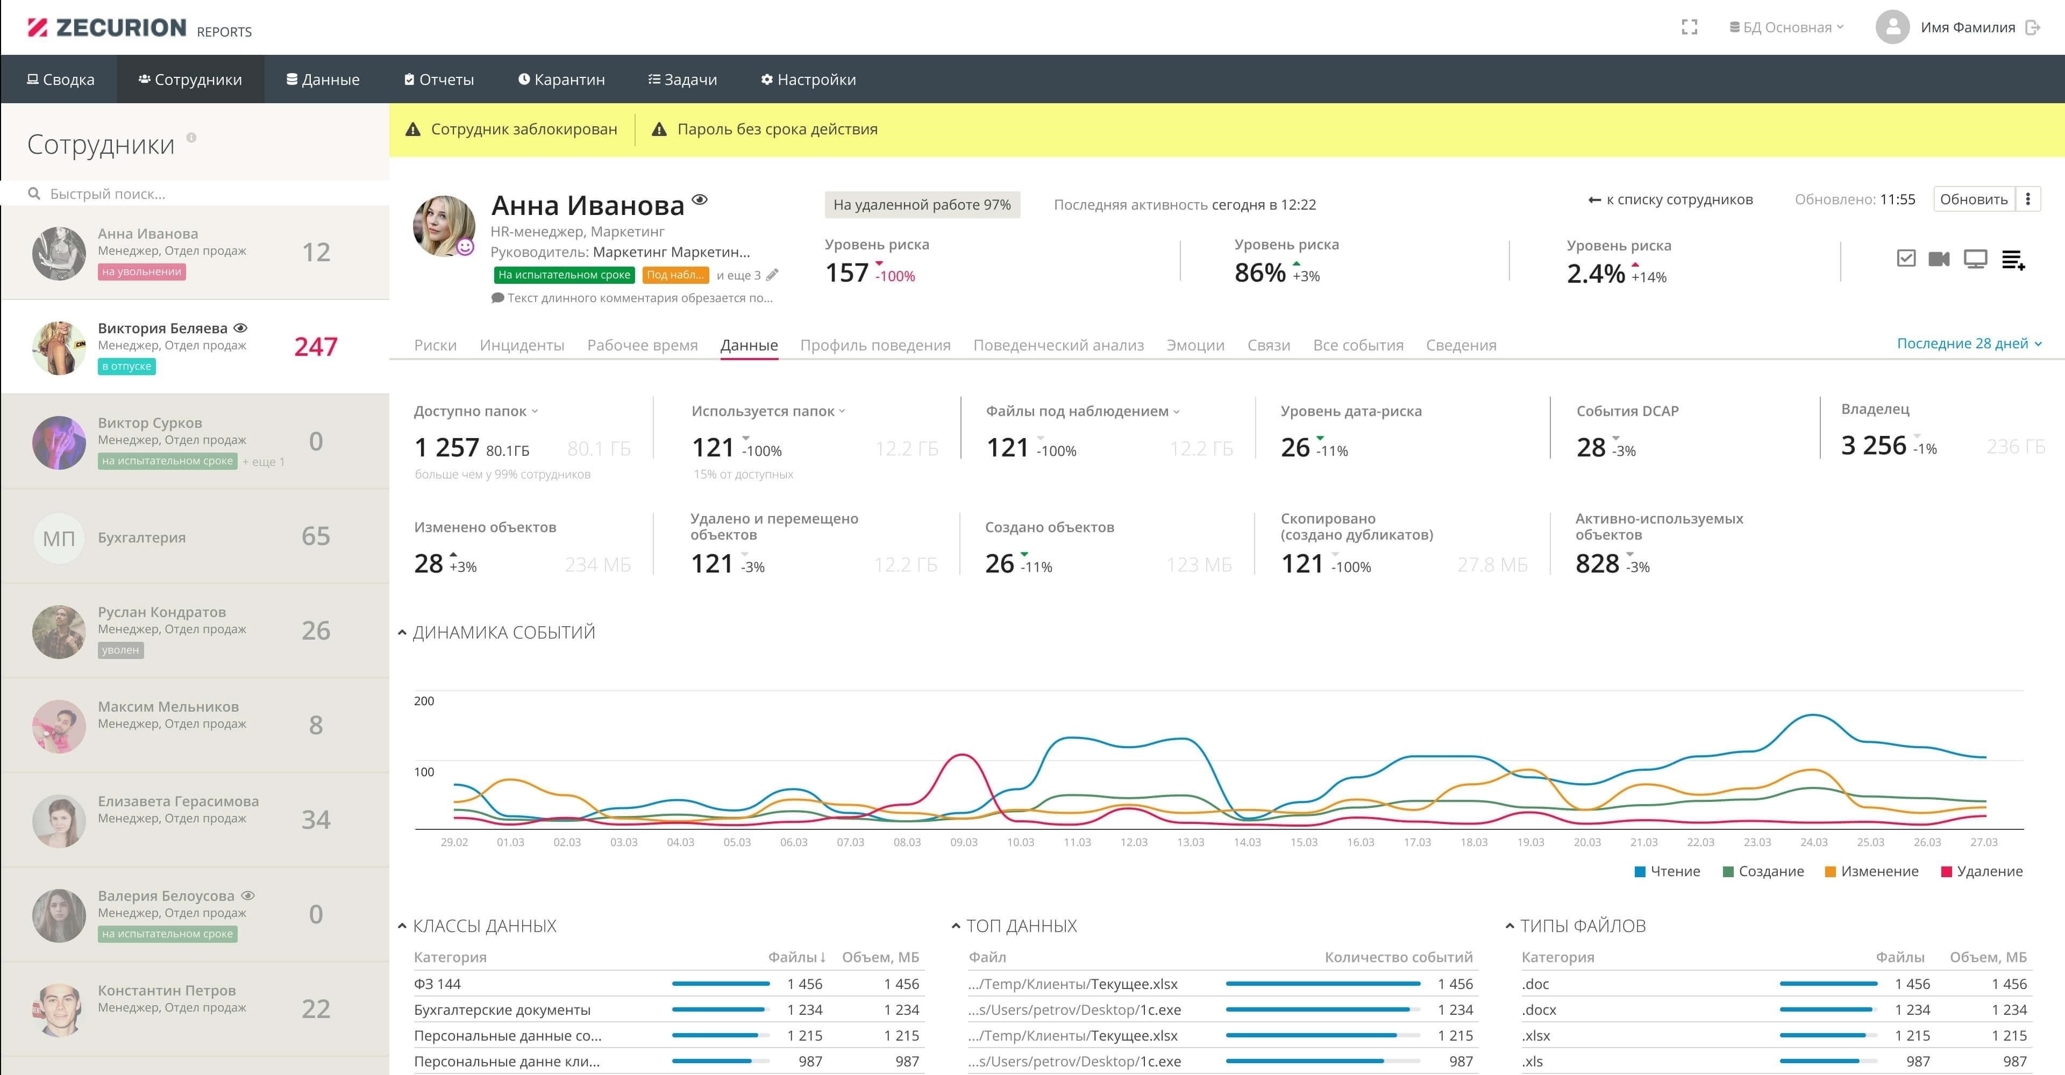
Task: Open the Файлы под наблюдением dropdown
Action: [1083, 411]
